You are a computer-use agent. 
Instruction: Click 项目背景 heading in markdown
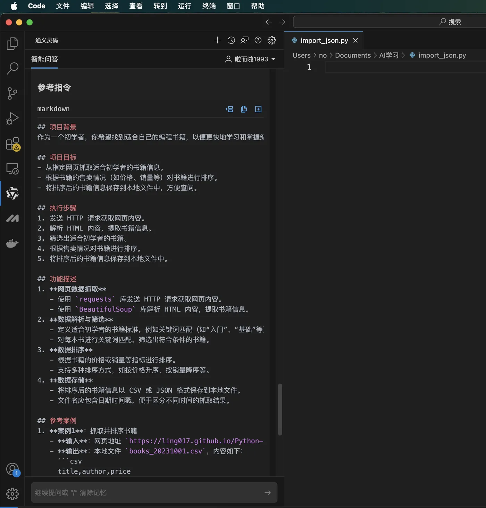coord(63,127)
